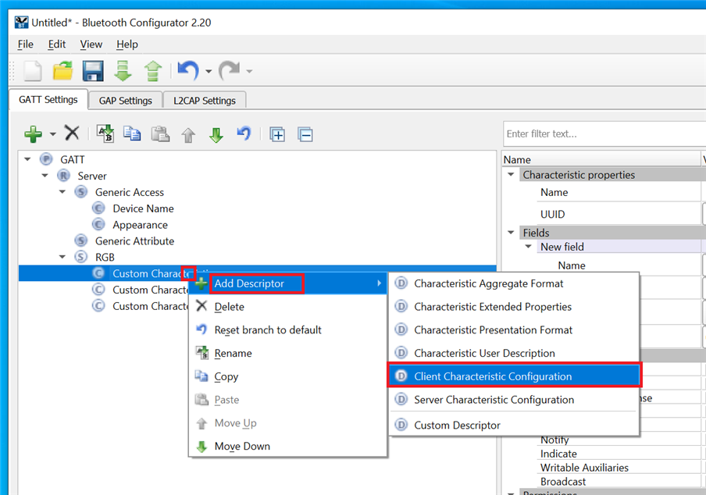Open dropdown arrow next to Undo button
This screenshot has width=706, height=495.
pos(209,73)
